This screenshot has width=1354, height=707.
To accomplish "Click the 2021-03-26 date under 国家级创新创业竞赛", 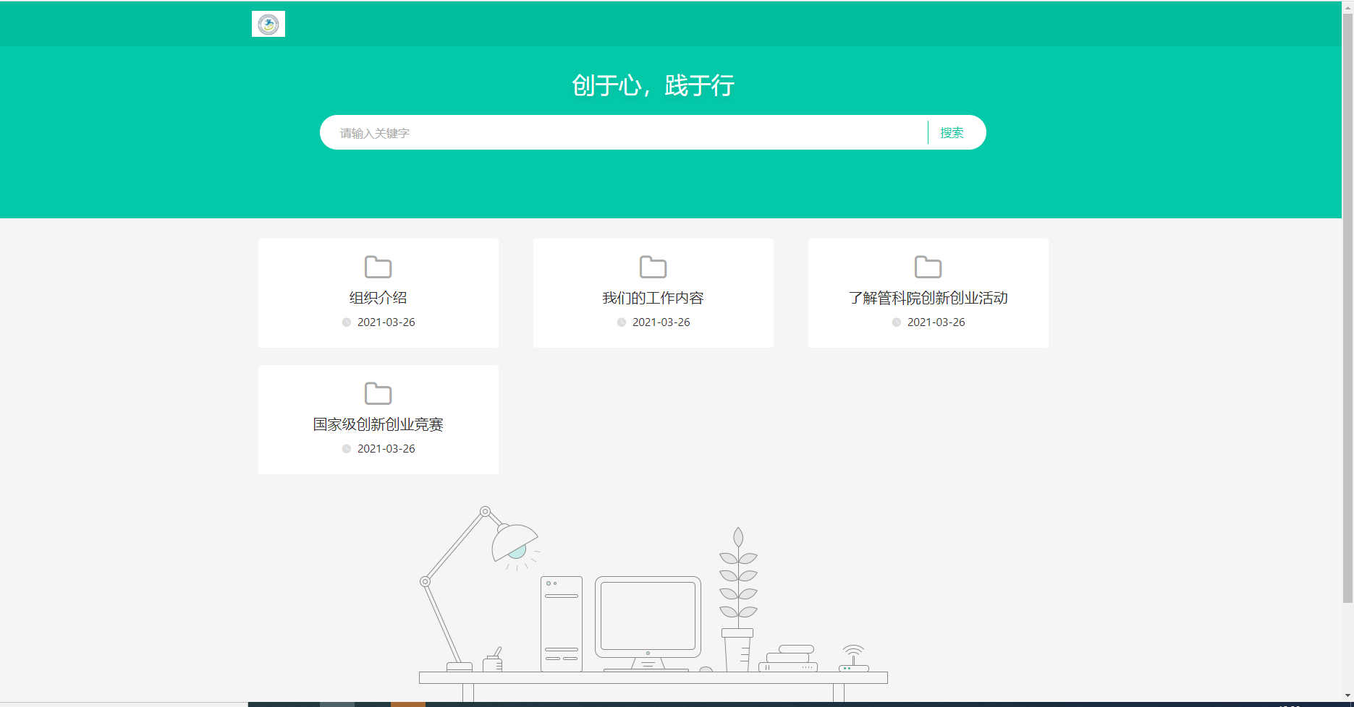I will (386, 449).
